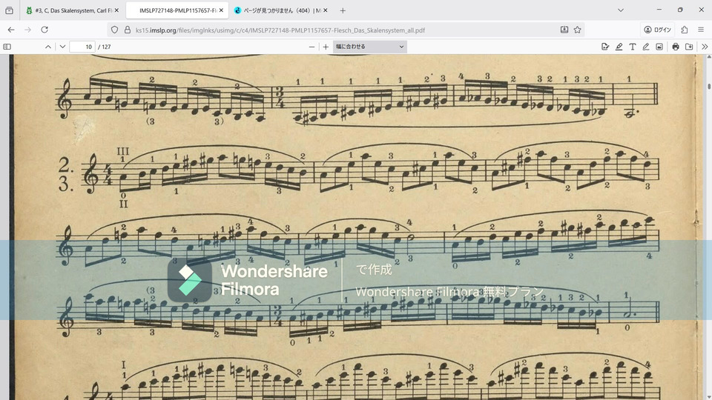
Task: Open more PDF tools chevron
Action: tap(705, 47)
